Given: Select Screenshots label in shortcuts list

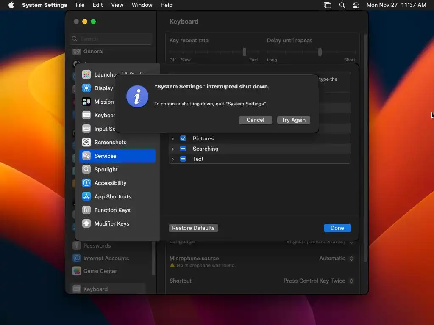Looking at the screenshot, I should point(111,142).
